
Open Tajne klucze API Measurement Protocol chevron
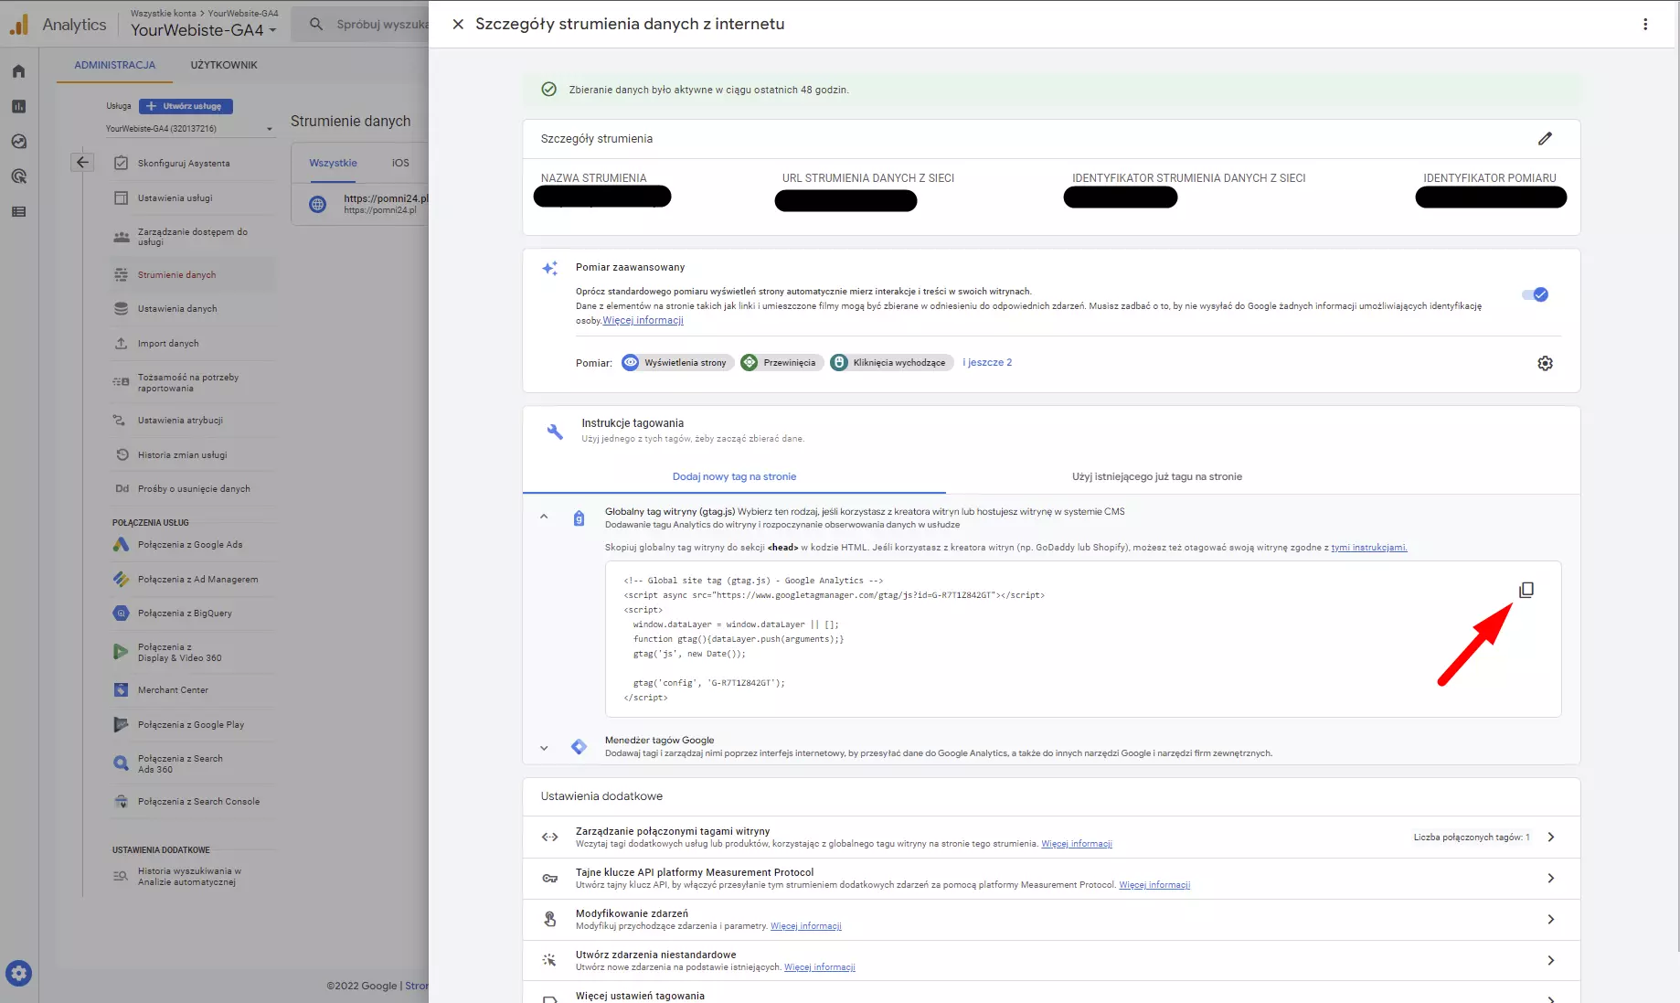coord(1551,879)
